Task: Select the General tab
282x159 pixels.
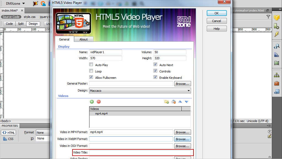Action: (64, 39)
